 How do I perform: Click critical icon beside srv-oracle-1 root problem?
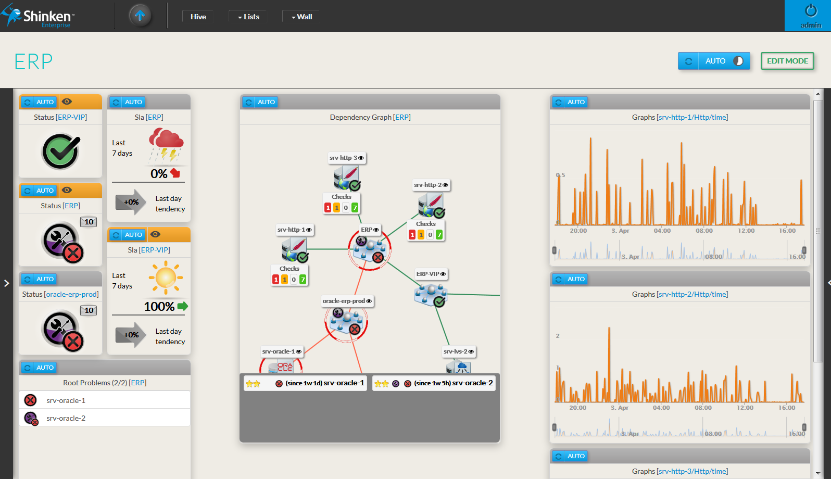tap(31, 400)
